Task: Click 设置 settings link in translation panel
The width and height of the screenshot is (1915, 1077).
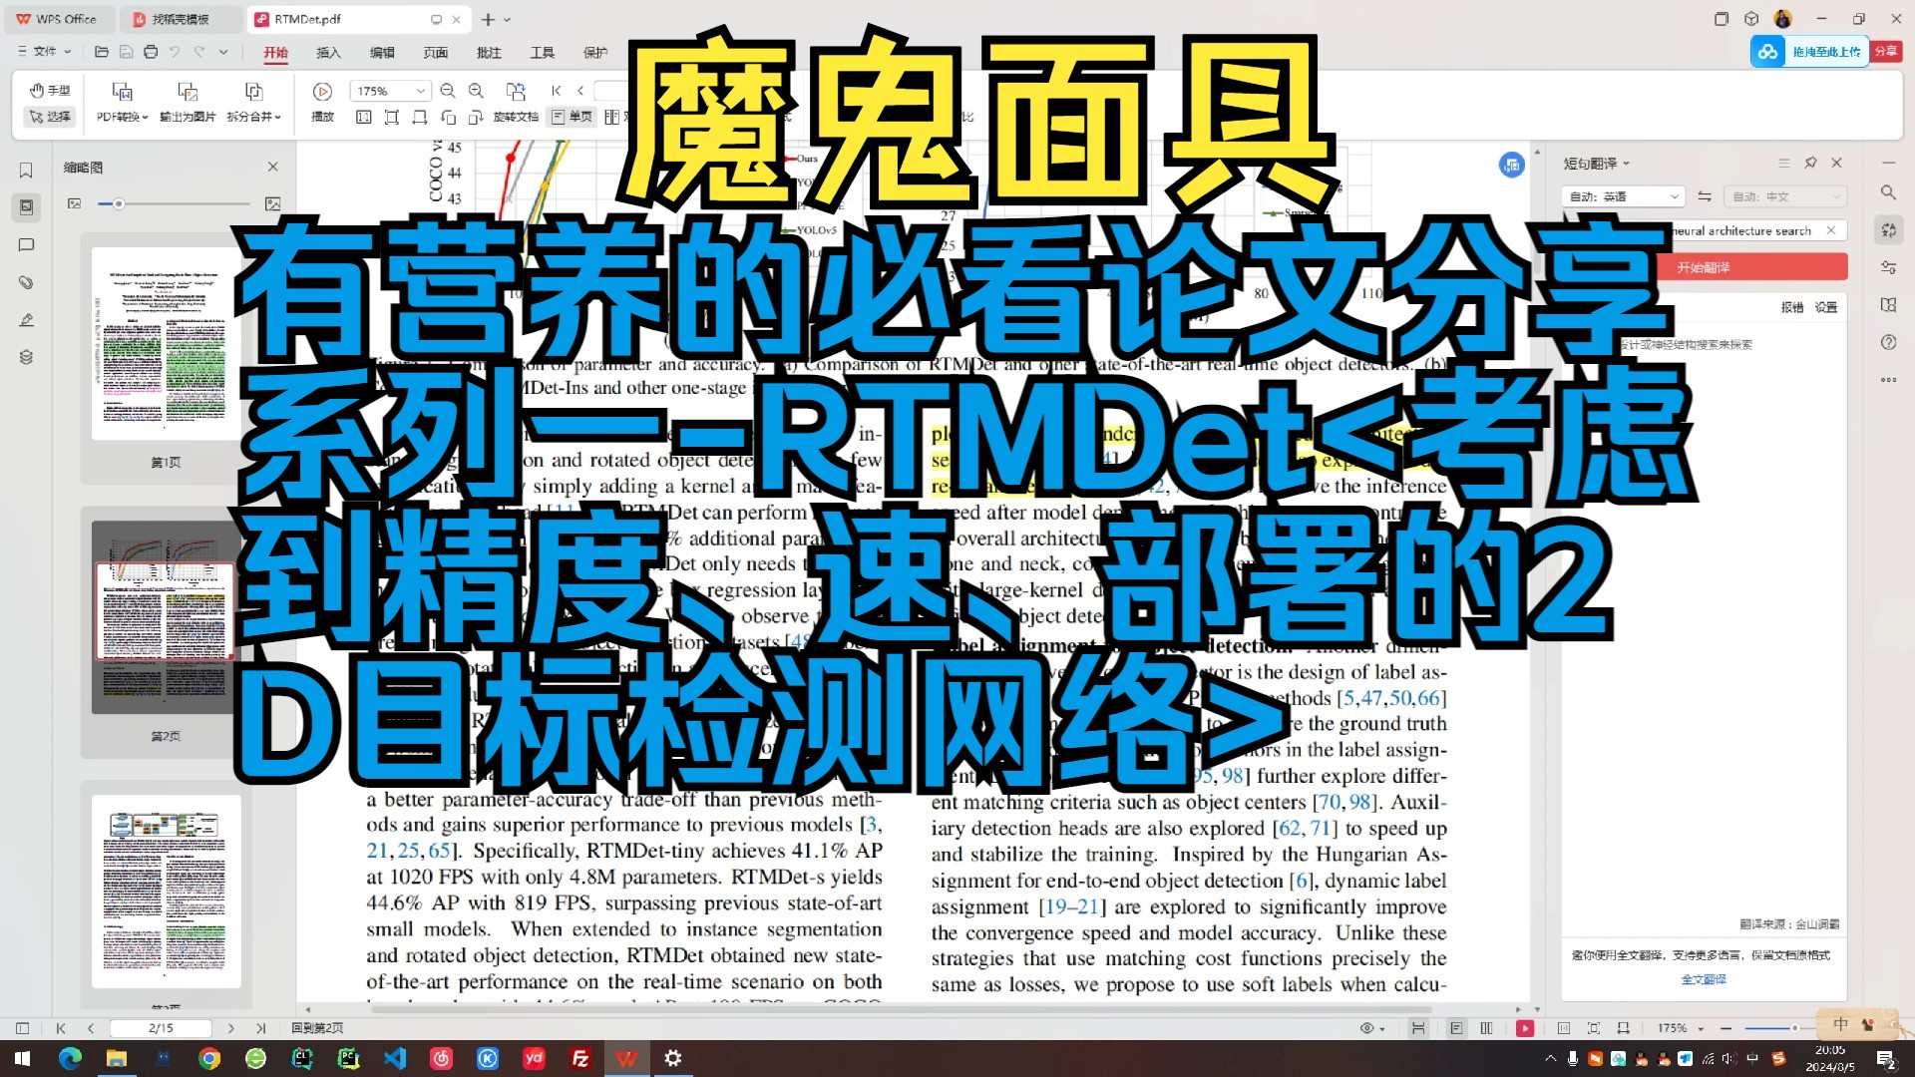Action: click(x=1826, y=307)
